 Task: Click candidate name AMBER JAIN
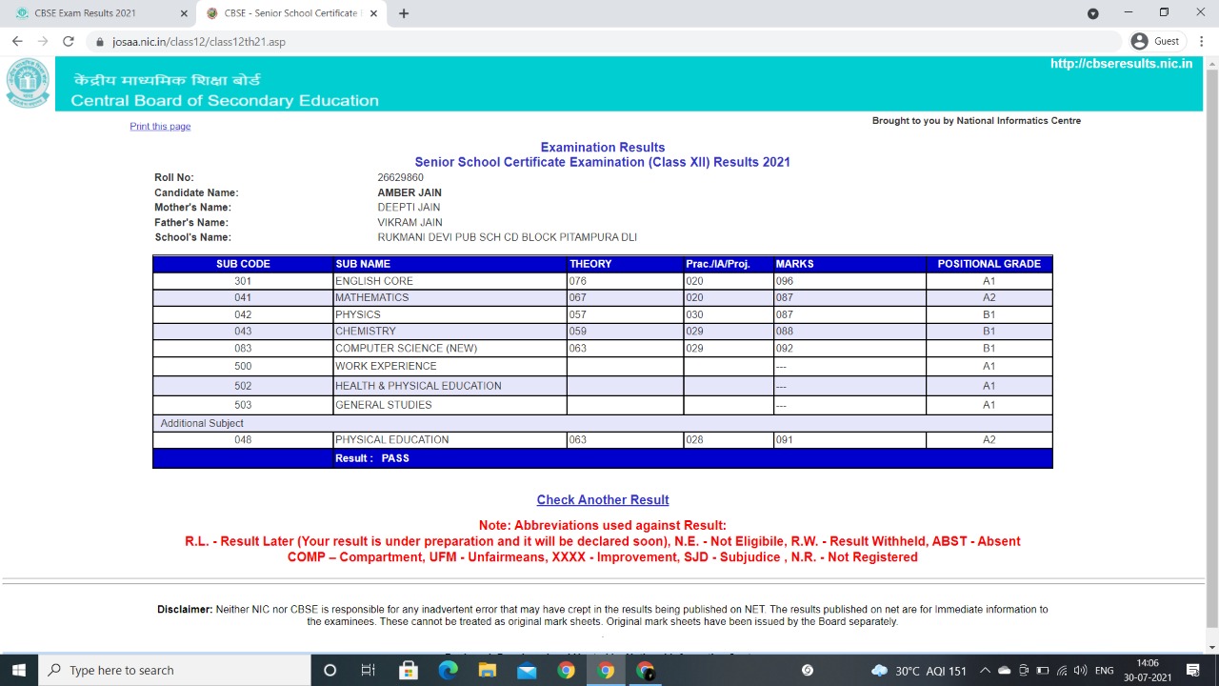pyautogui.click(x=410, y=192)
